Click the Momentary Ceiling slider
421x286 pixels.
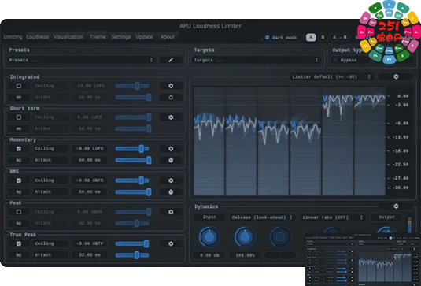132,149
